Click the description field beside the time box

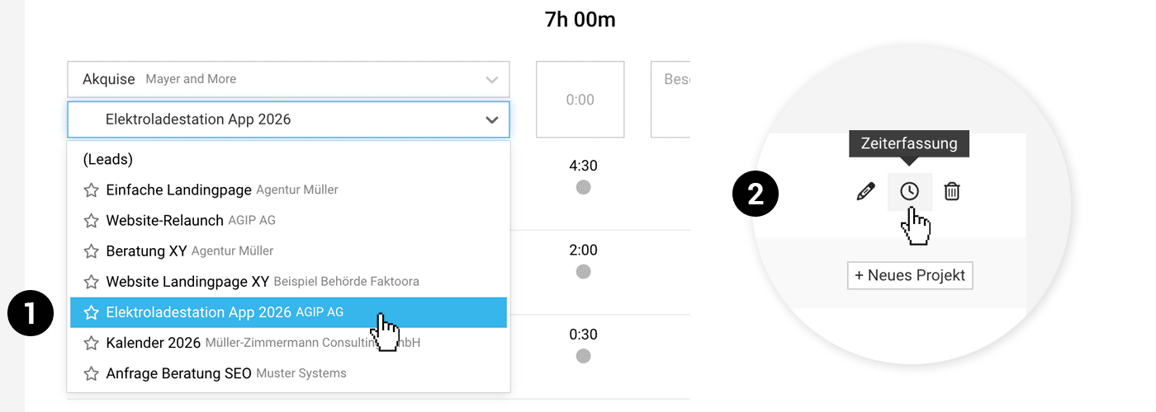[670, 100]
